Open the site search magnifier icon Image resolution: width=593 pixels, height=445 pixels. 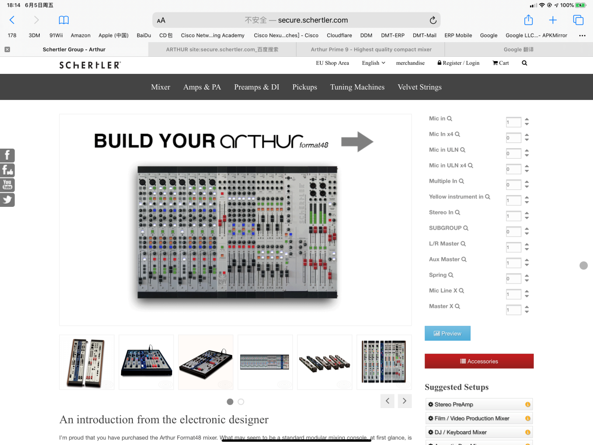click(x=524, y=63)
